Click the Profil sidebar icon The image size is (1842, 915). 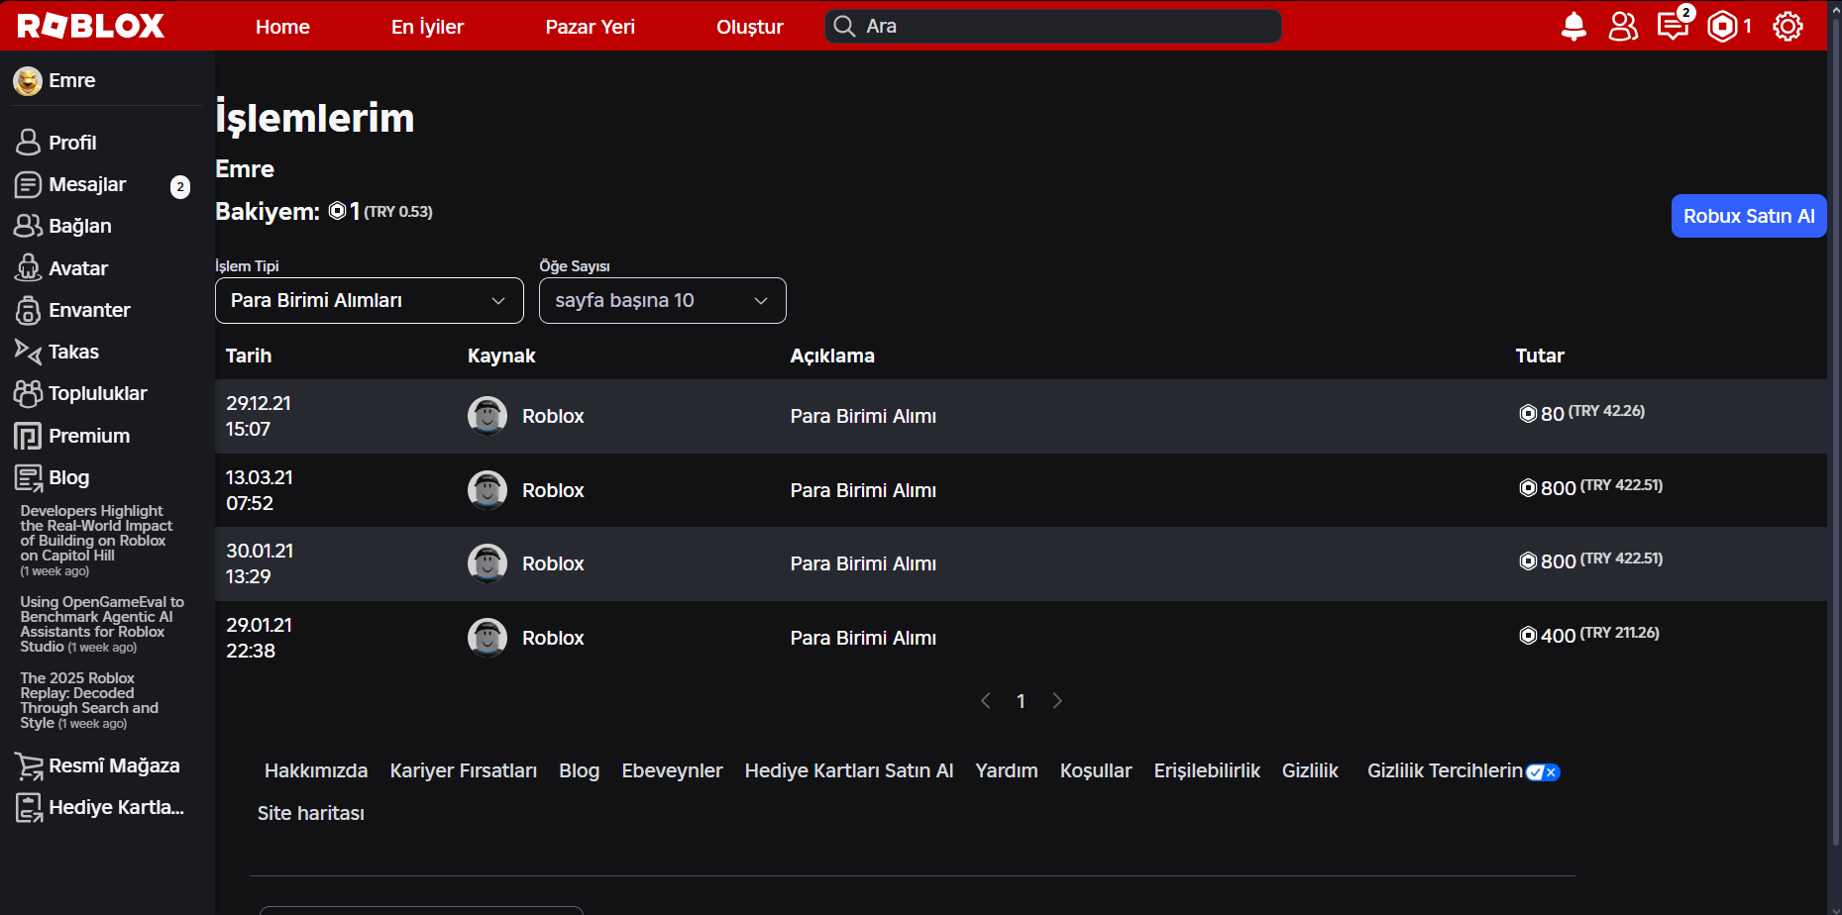28,143
